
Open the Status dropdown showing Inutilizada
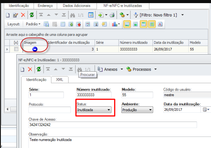click(94, 110)
